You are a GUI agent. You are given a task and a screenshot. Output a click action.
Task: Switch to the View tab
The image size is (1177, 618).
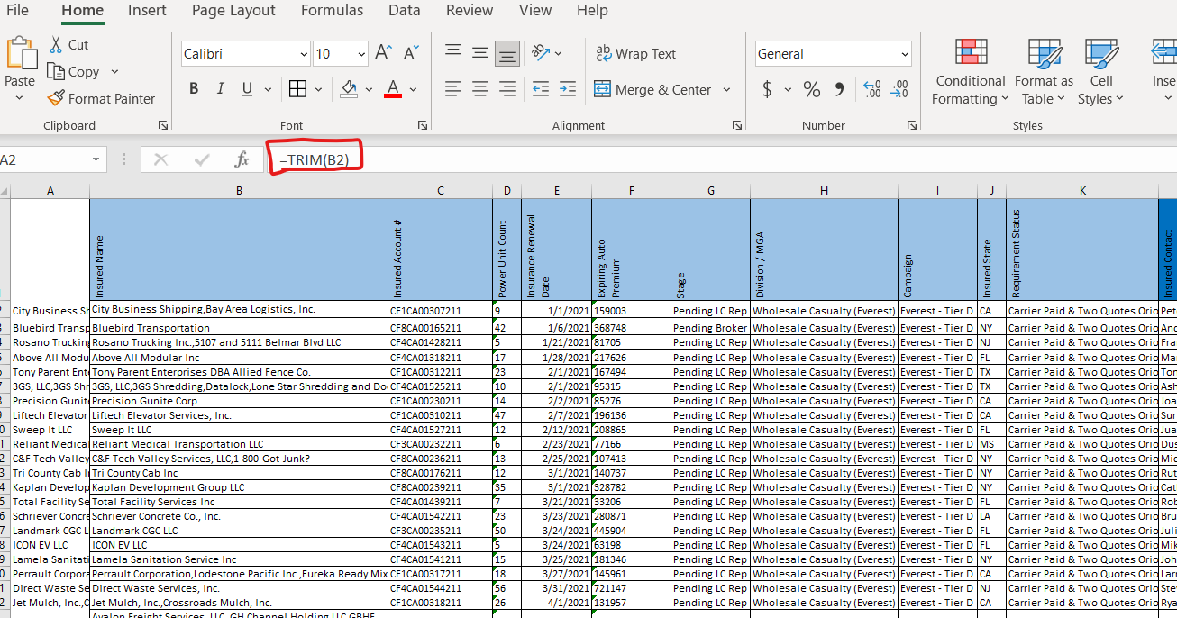click(535, 10)
